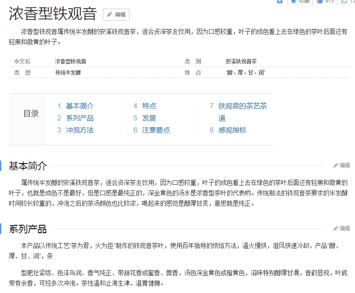
Task: Click the 目录 label of the contents box
Action: (31, 113)
